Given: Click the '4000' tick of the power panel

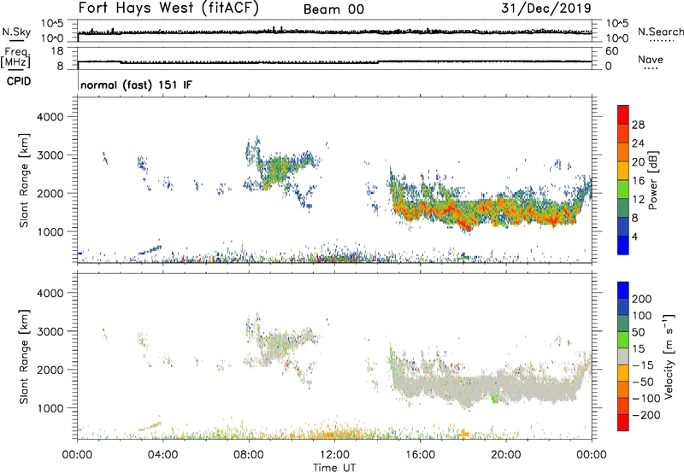Looking at the screenshot, I should tap(50, 117).
